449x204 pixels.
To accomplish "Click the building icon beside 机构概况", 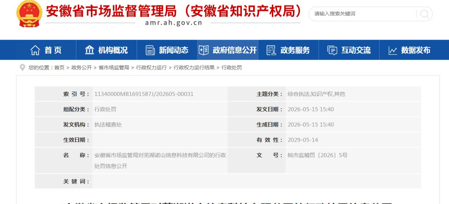I will point(90,50).
